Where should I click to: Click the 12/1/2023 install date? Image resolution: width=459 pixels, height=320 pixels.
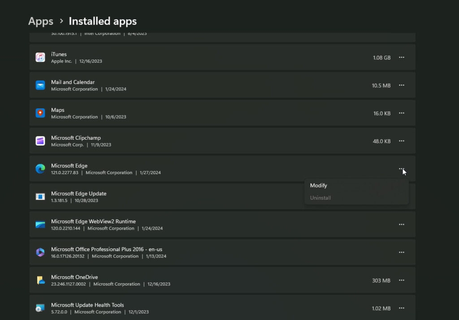click(139, 312)
